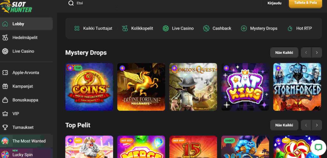This screenshot has width=327, height=158.
Task: Click the Hedelmäpelit cherry icon in sidebar
Action: point(5,38)
